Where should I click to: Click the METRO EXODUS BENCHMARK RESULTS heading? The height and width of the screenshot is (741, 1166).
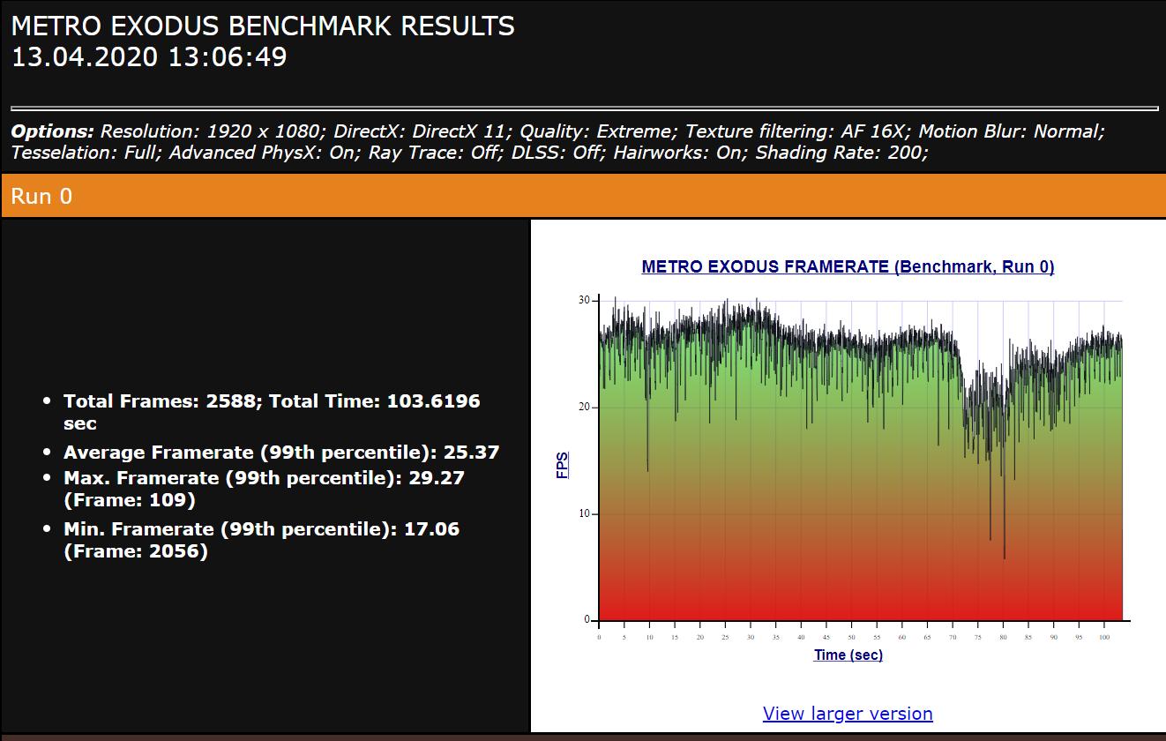263,26
